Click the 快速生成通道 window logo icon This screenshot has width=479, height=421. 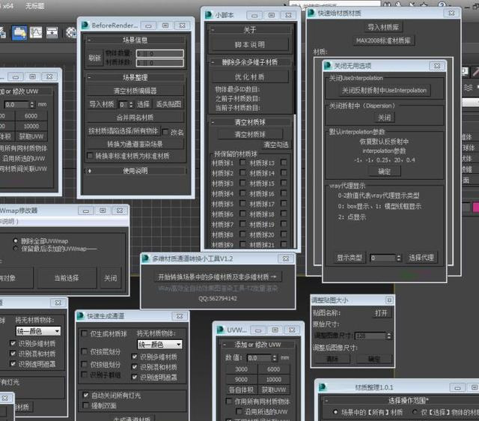click(82, 315)
